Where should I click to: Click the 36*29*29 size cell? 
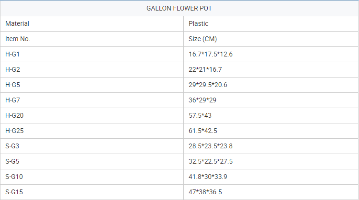pos(203,100)
